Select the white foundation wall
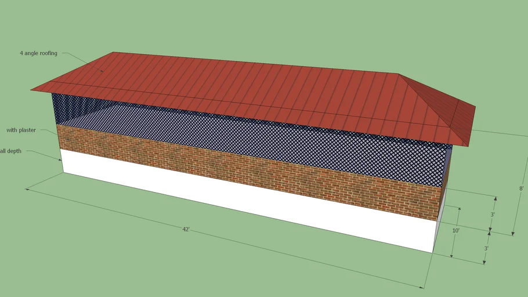 click(x=248, y=200)
